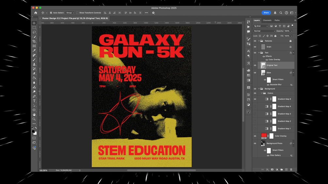Hide the Background Photo layer
The width and height of the screenshot is (328, 184).
[255, 143]
